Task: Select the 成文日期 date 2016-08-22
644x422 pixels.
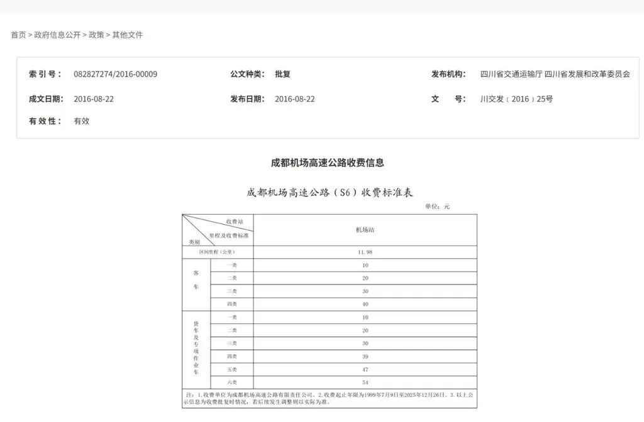Action: (94, 99)
